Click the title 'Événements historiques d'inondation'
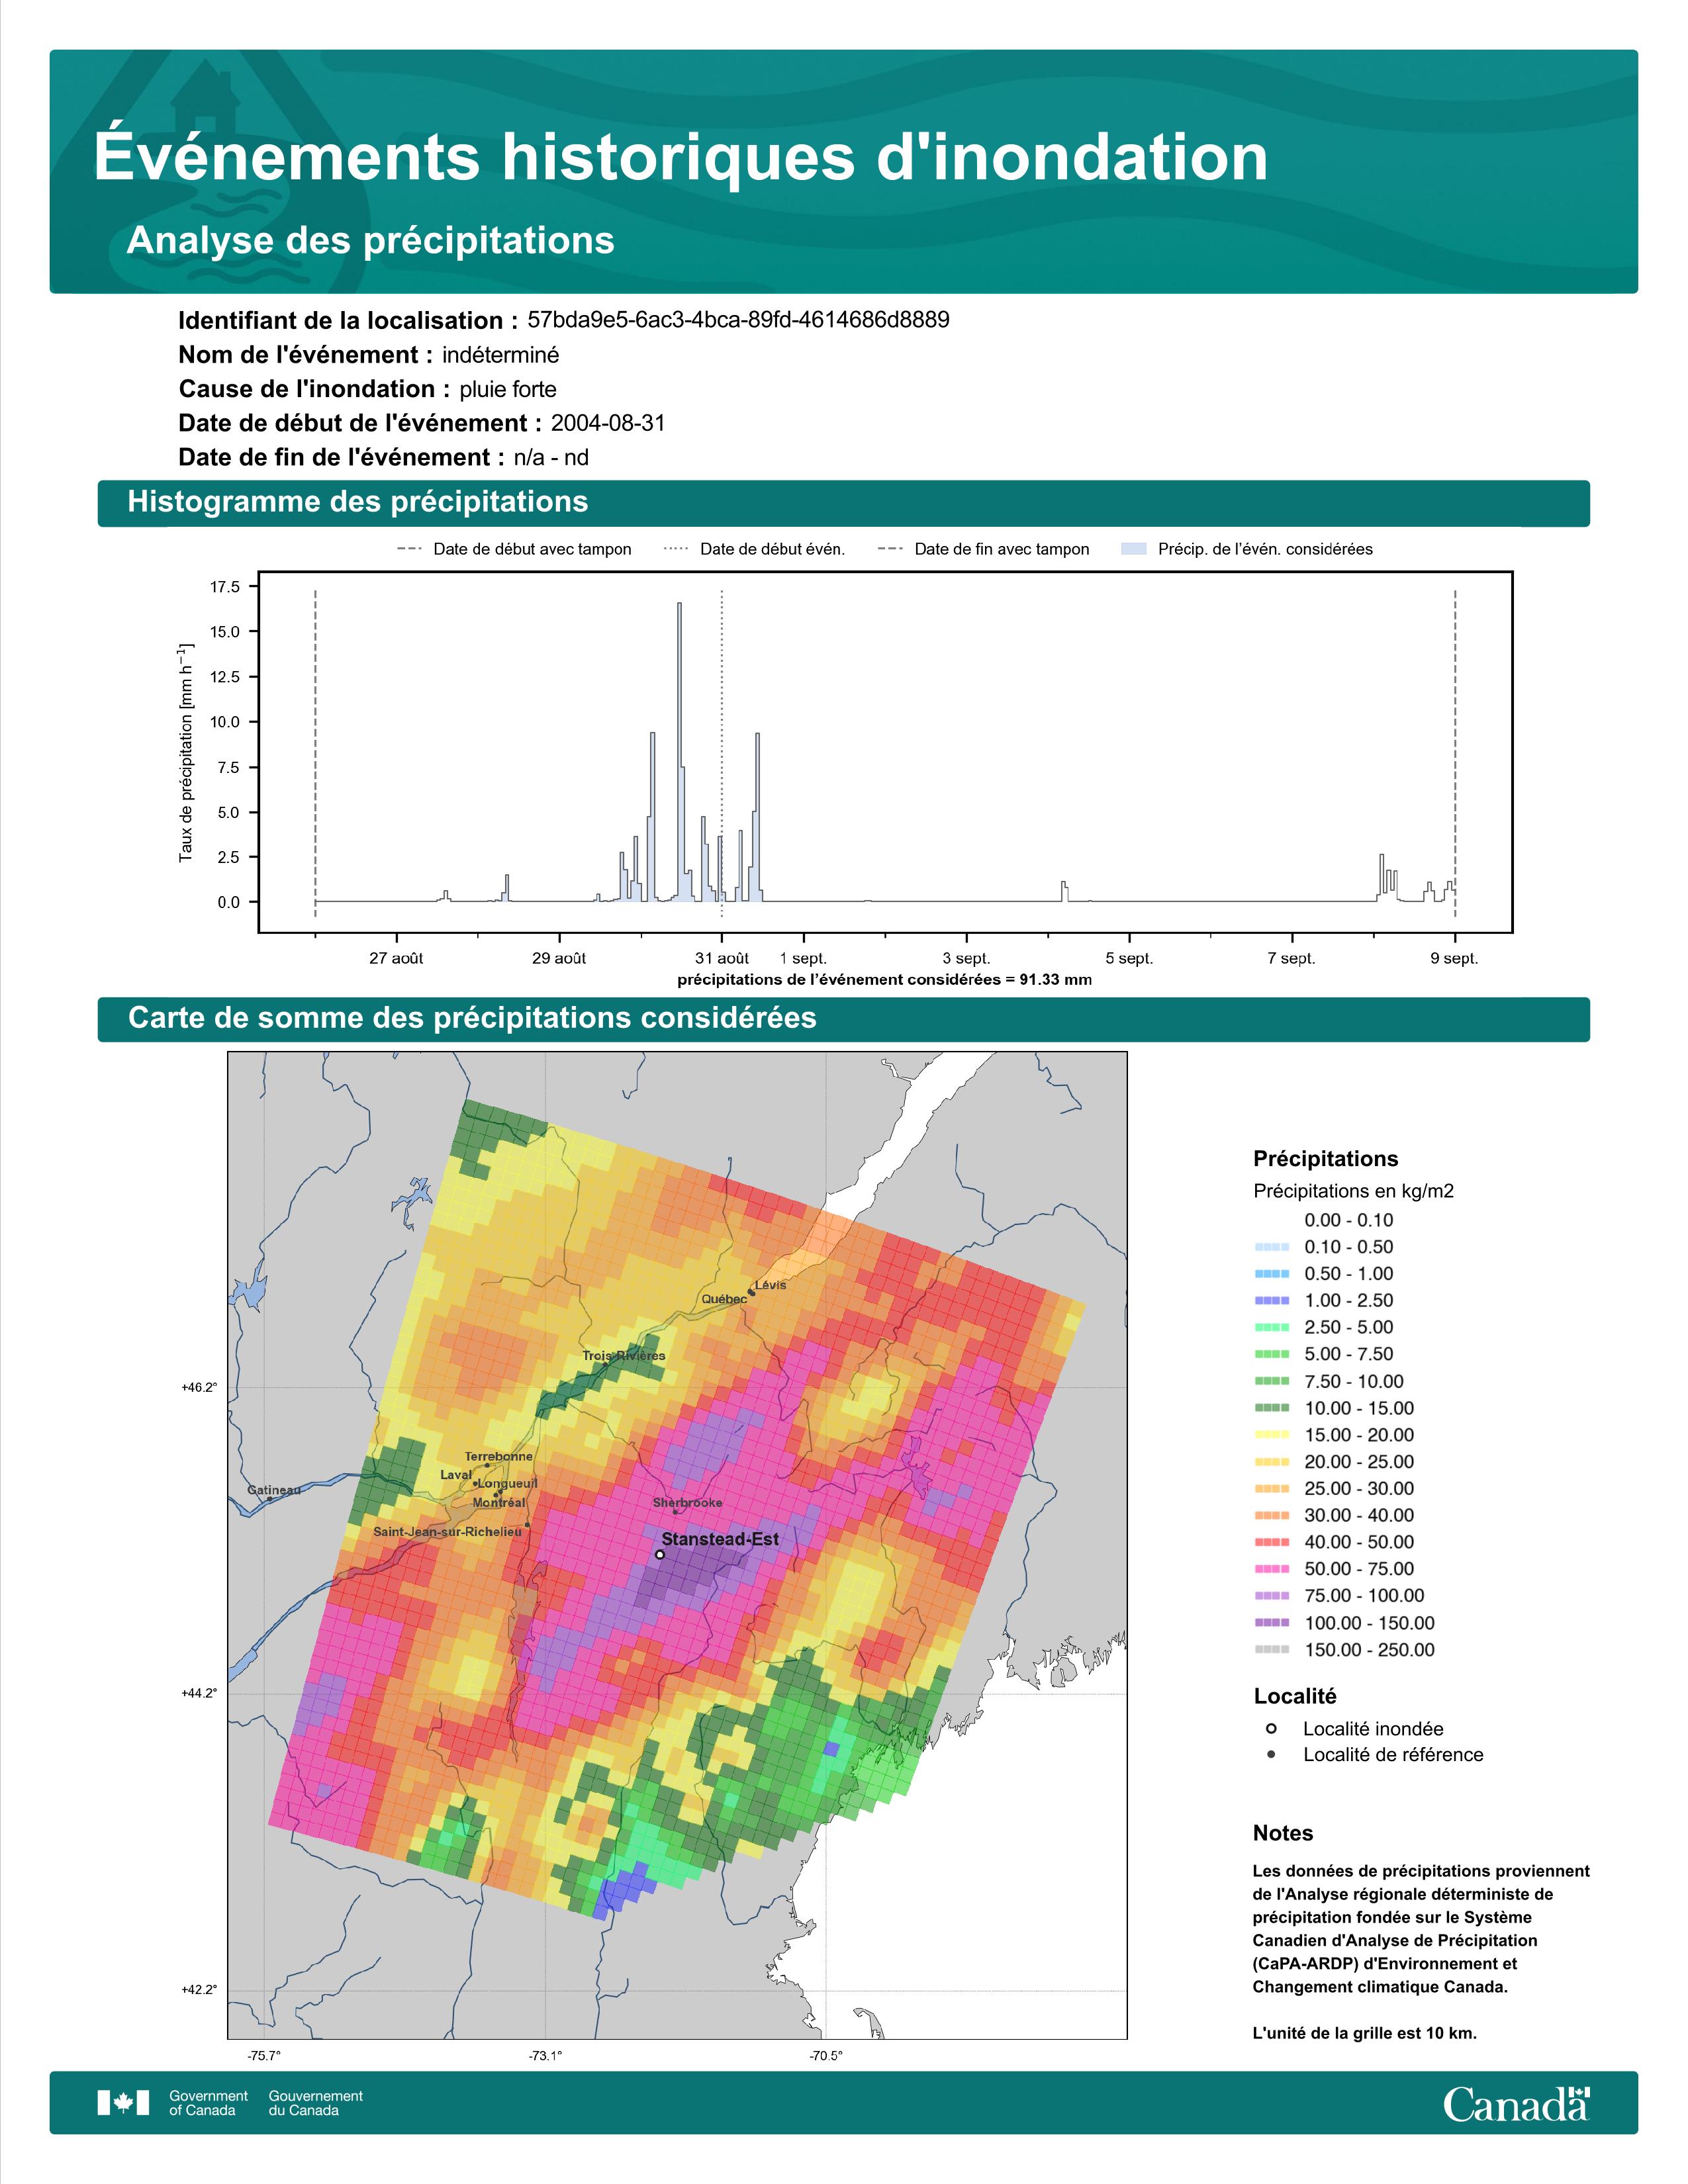Viewport: 1688px width, 2184px height. [x=681, y=157]
